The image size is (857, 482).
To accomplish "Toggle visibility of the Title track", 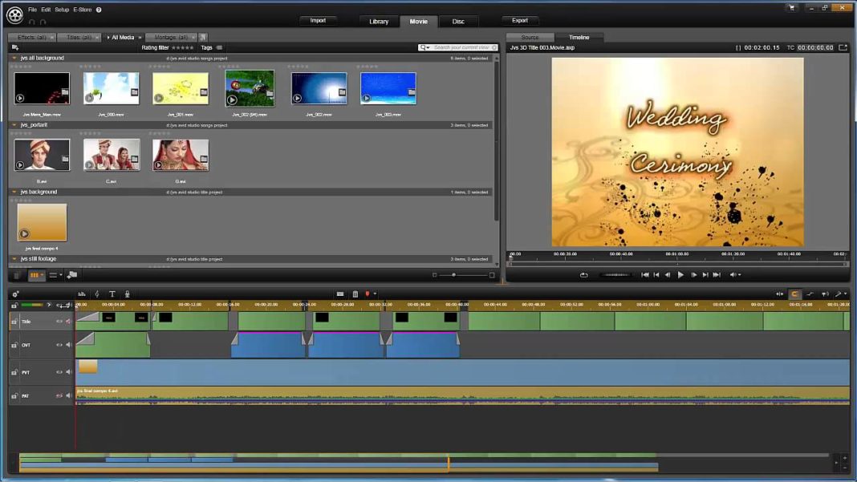I will click(59, 322).
